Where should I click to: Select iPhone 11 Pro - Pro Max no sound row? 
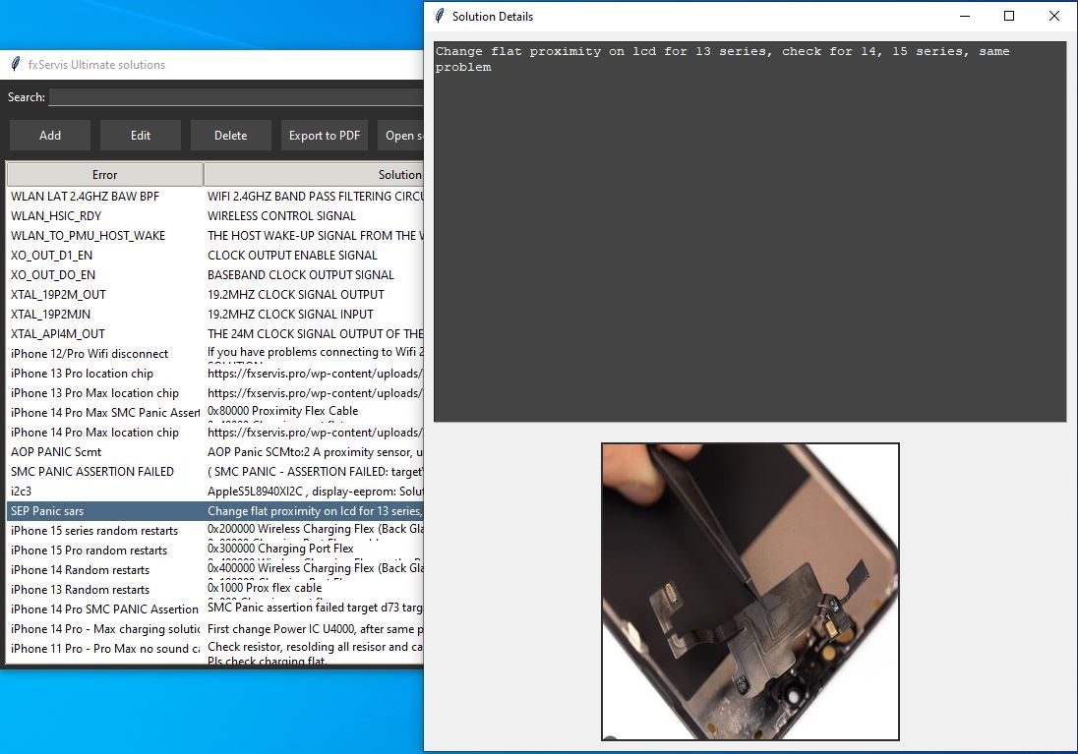(215, 650)
